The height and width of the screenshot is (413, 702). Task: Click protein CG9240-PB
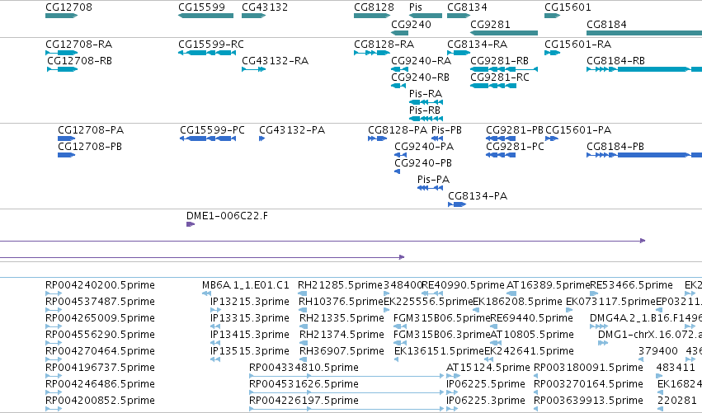click(x=397, y=171)
